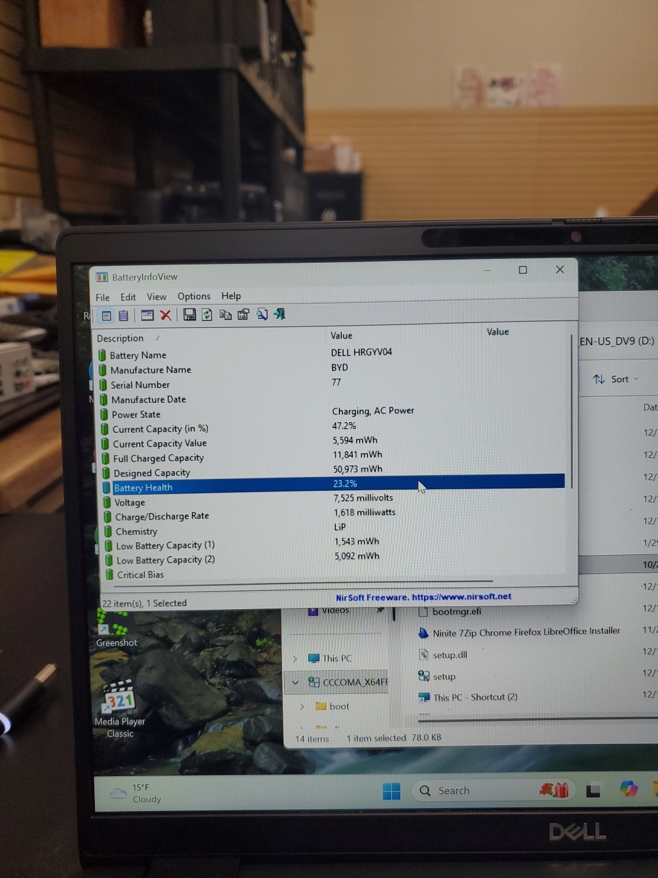Open the Options menu
The width and height of the screenshot is (658, 878).
tap(194, 296)
